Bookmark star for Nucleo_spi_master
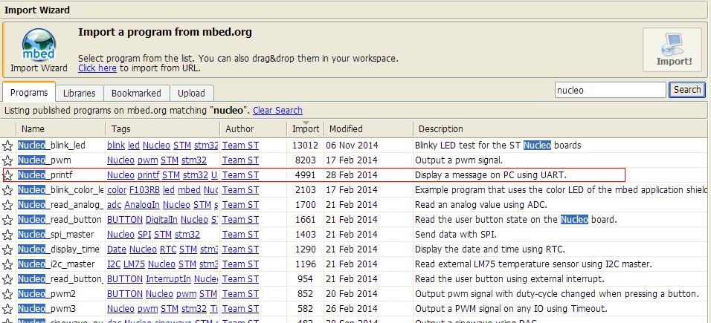This screenshot has height=323, width=711. click(x=7, y=235)
